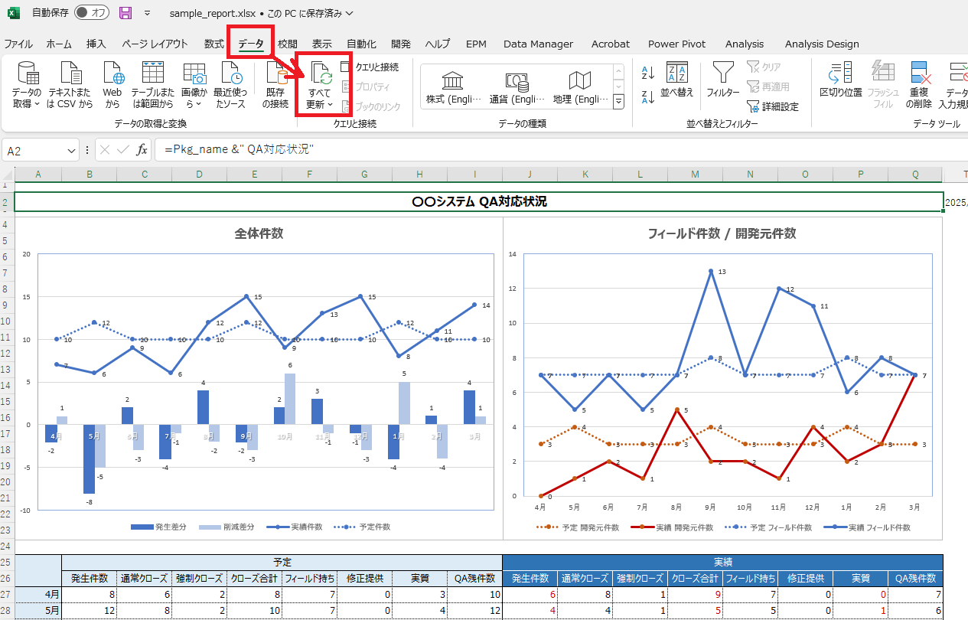This screenshot has height=620, width=968.
Task: Select 通貨 (Currencies) data type
Action: 518,87
